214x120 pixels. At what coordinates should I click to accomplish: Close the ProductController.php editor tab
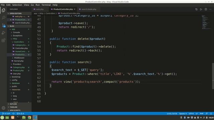[75, 9]
